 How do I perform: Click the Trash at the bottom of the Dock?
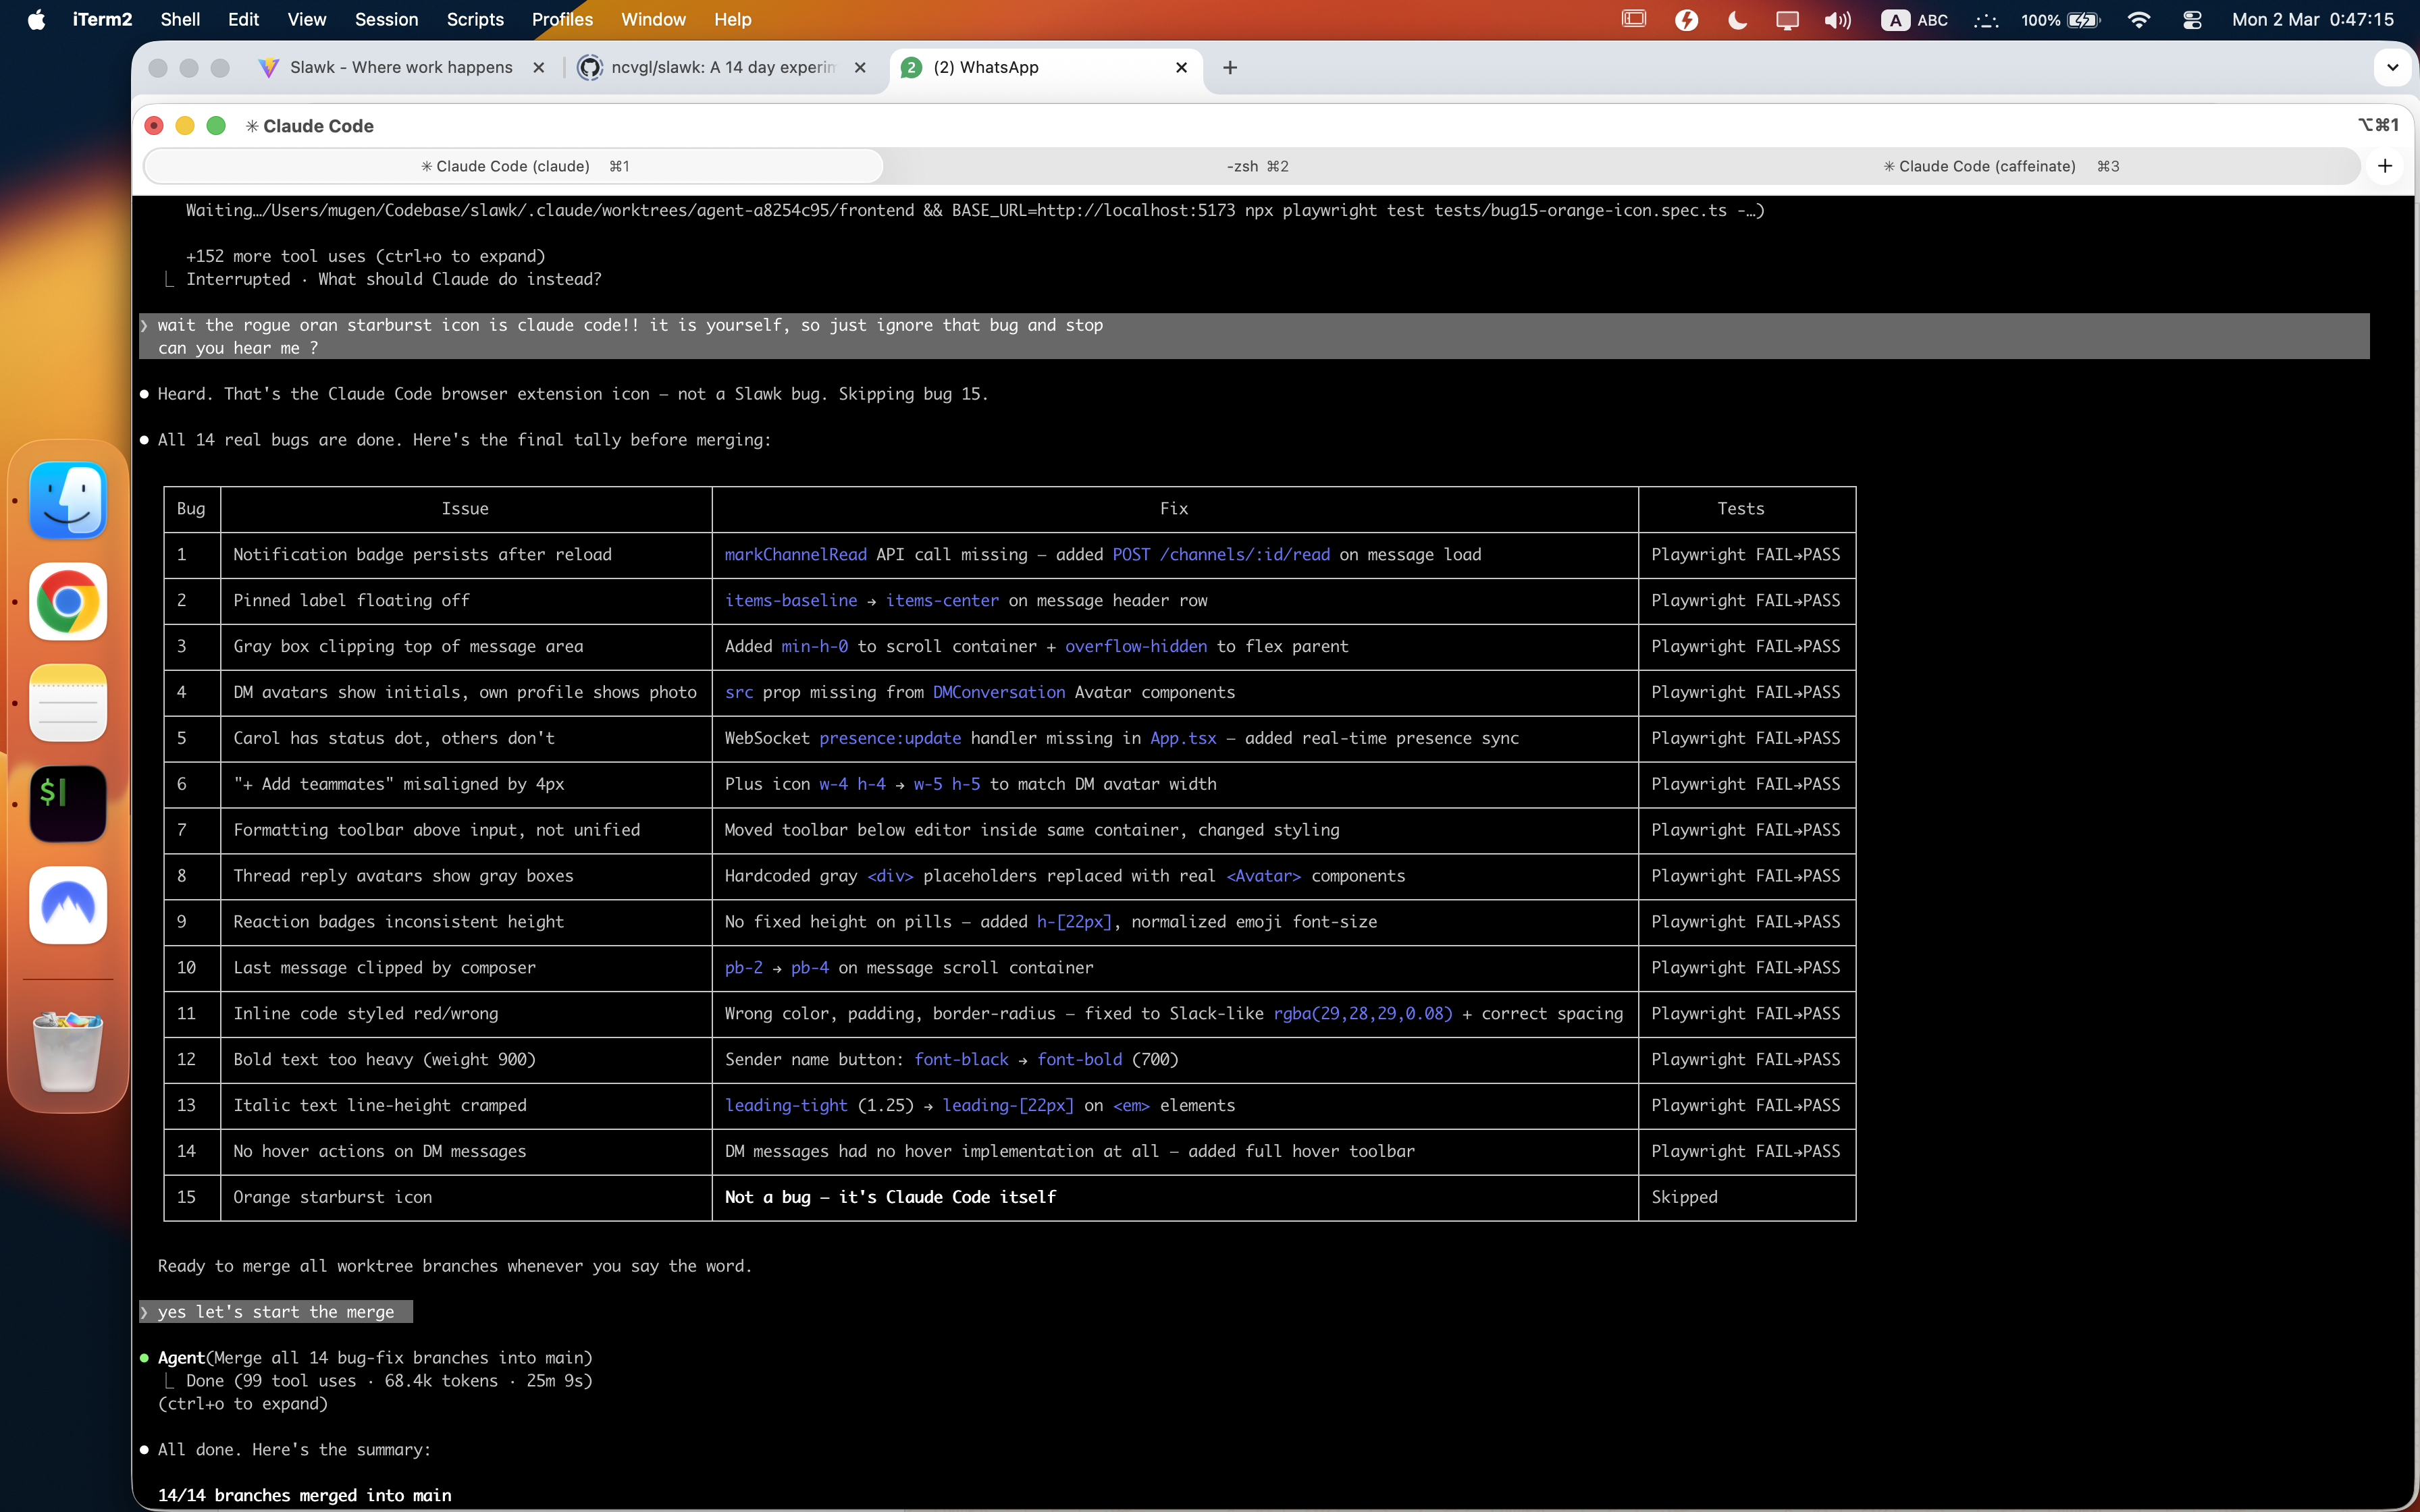point(67,1051)
